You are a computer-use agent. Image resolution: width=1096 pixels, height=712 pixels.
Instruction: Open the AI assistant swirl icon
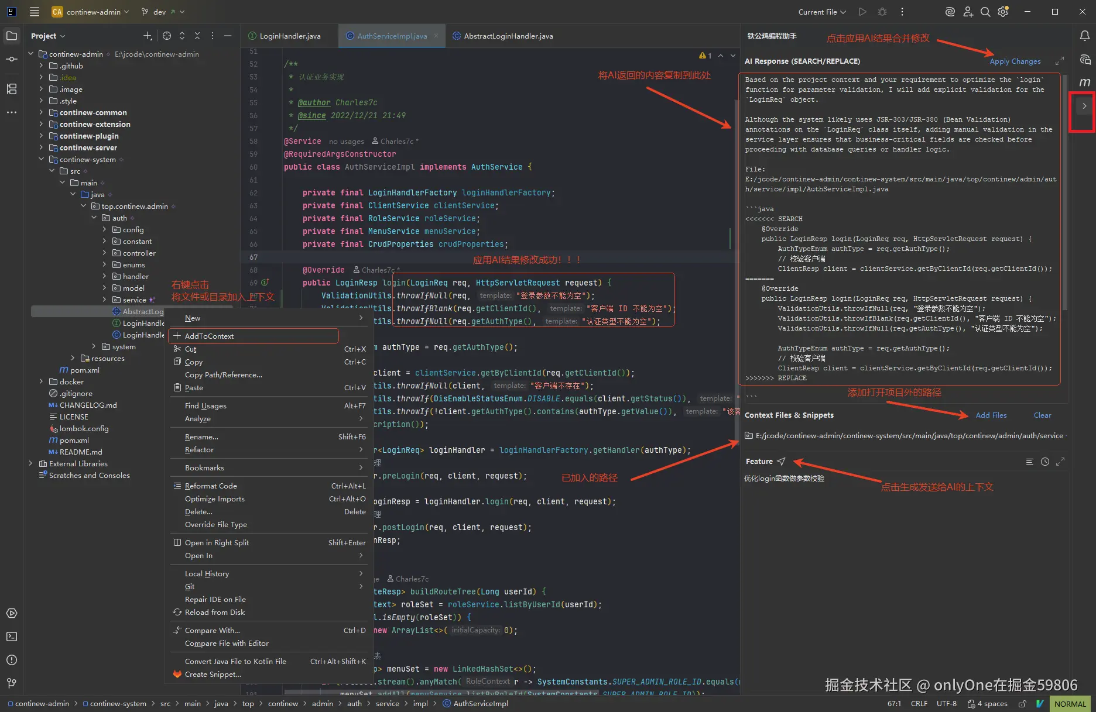click(x=950, y=12)
